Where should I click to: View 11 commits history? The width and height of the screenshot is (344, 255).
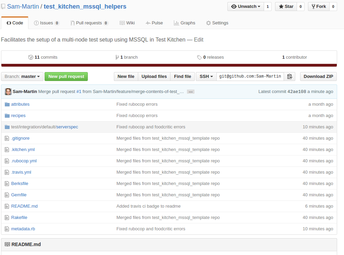[x=43, y=57]
